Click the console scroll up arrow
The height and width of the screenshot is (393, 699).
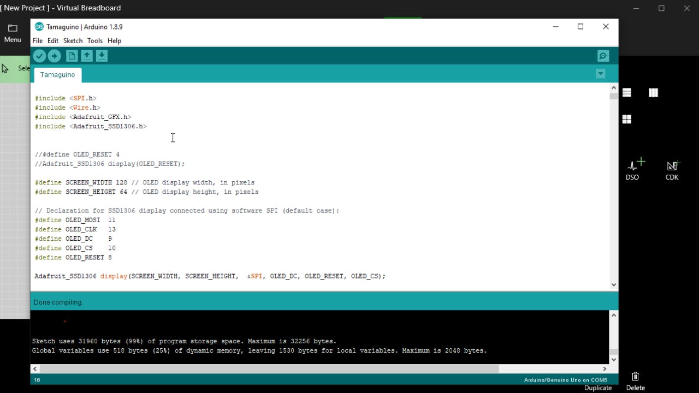tap(614, 315)
